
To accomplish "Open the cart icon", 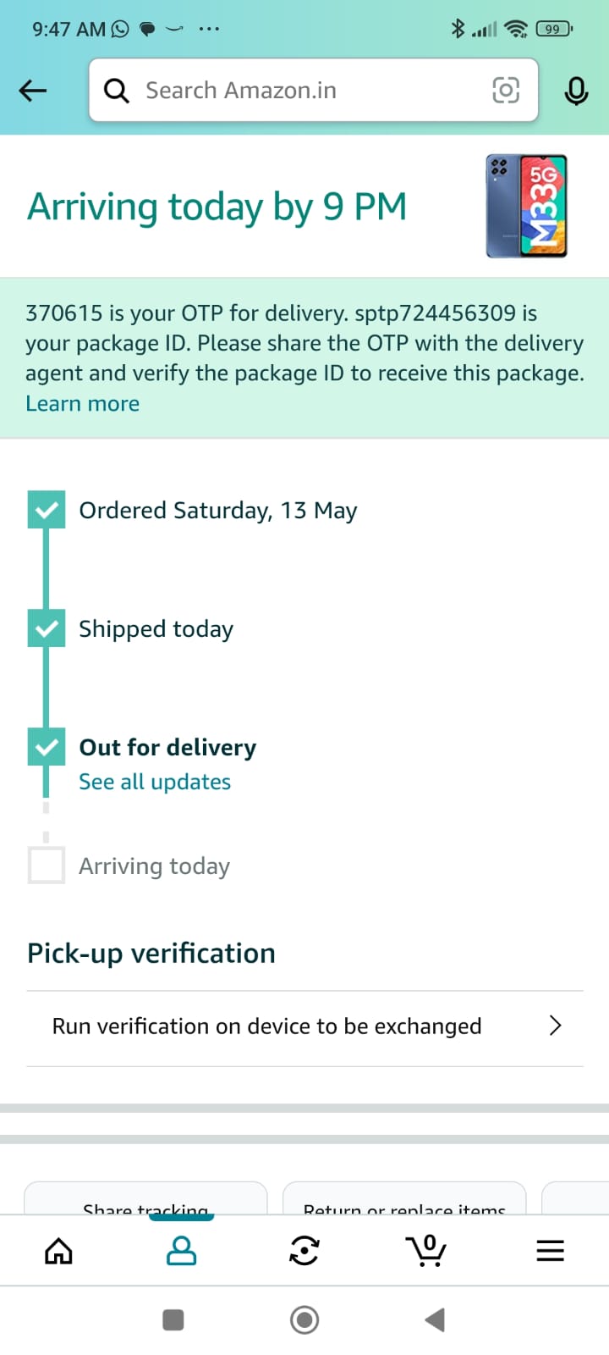I will (426, 1251).
